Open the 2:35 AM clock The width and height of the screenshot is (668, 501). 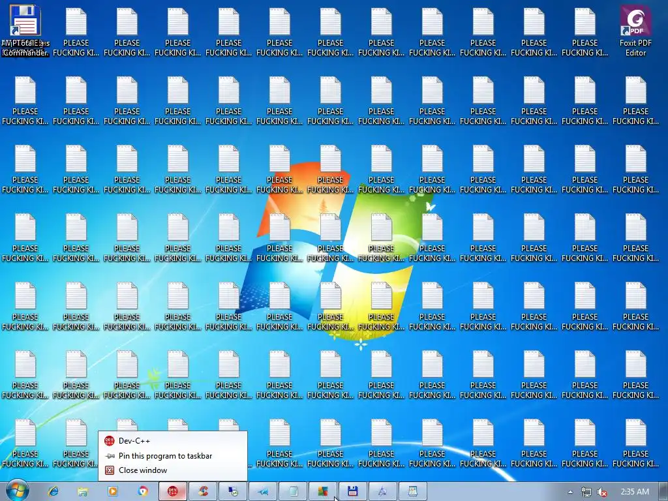coord(635,492)
